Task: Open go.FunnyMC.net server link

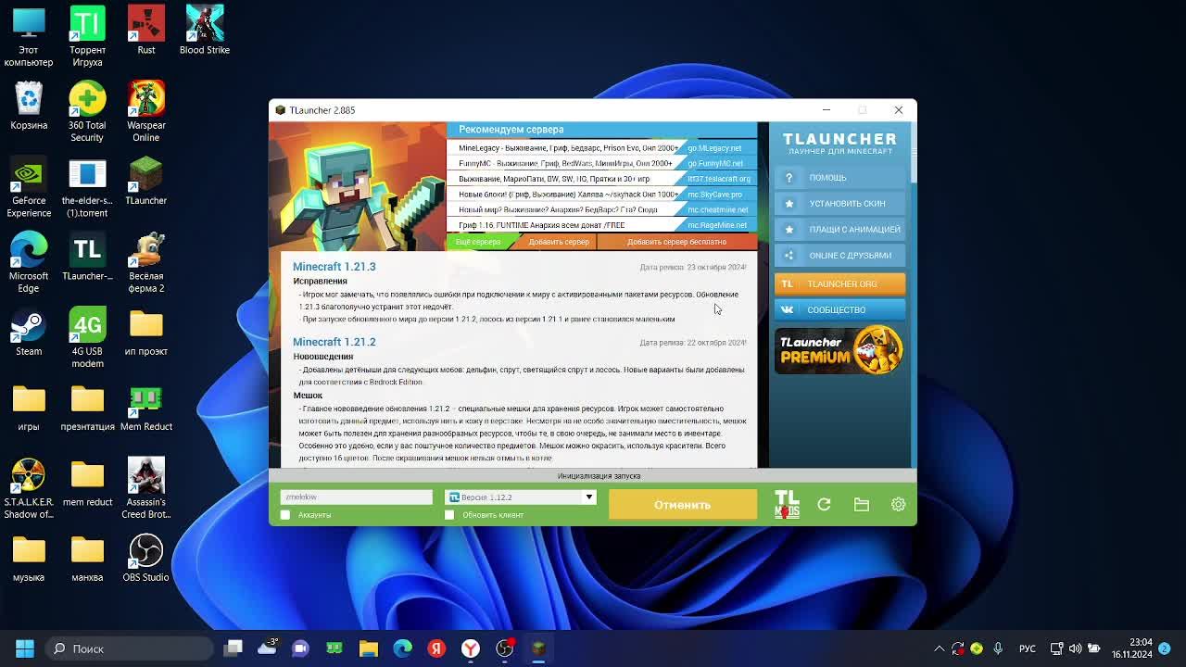Action: (714, 164)
